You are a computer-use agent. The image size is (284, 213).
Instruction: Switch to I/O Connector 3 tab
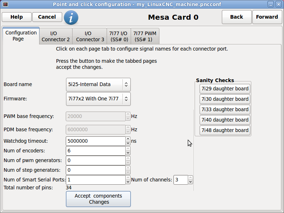[x=90, y=36]
